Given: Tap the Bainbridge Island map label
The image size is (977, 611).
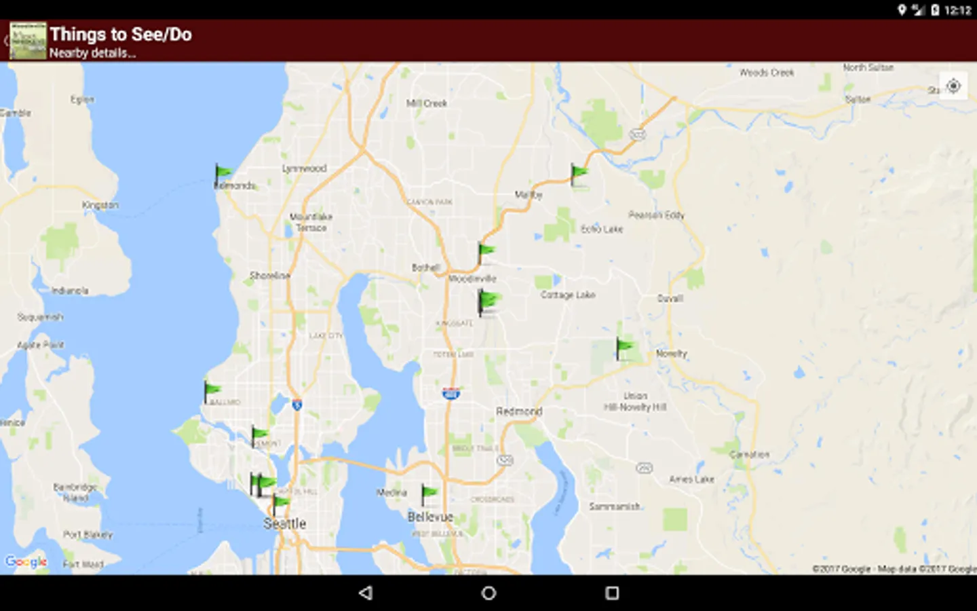Looking at the screenshot, I should [75, 492].
